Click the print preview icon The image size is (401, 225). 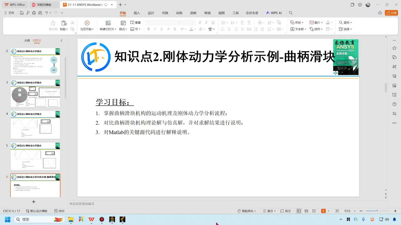[40, 13]
